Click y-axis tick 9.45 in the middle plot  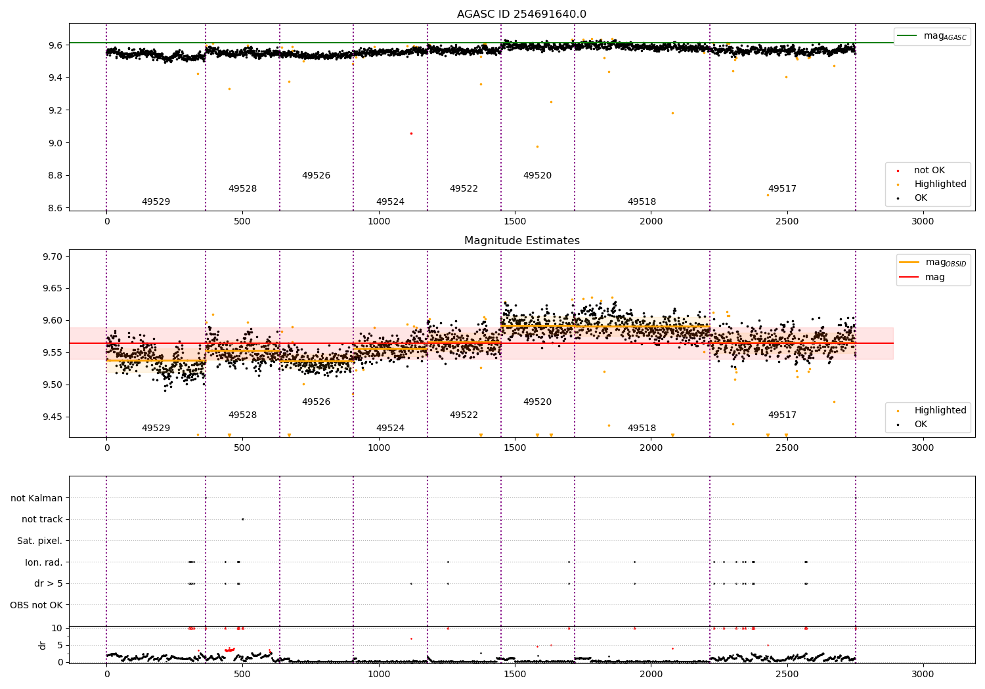pyautogui.click(x=51, y=417)
